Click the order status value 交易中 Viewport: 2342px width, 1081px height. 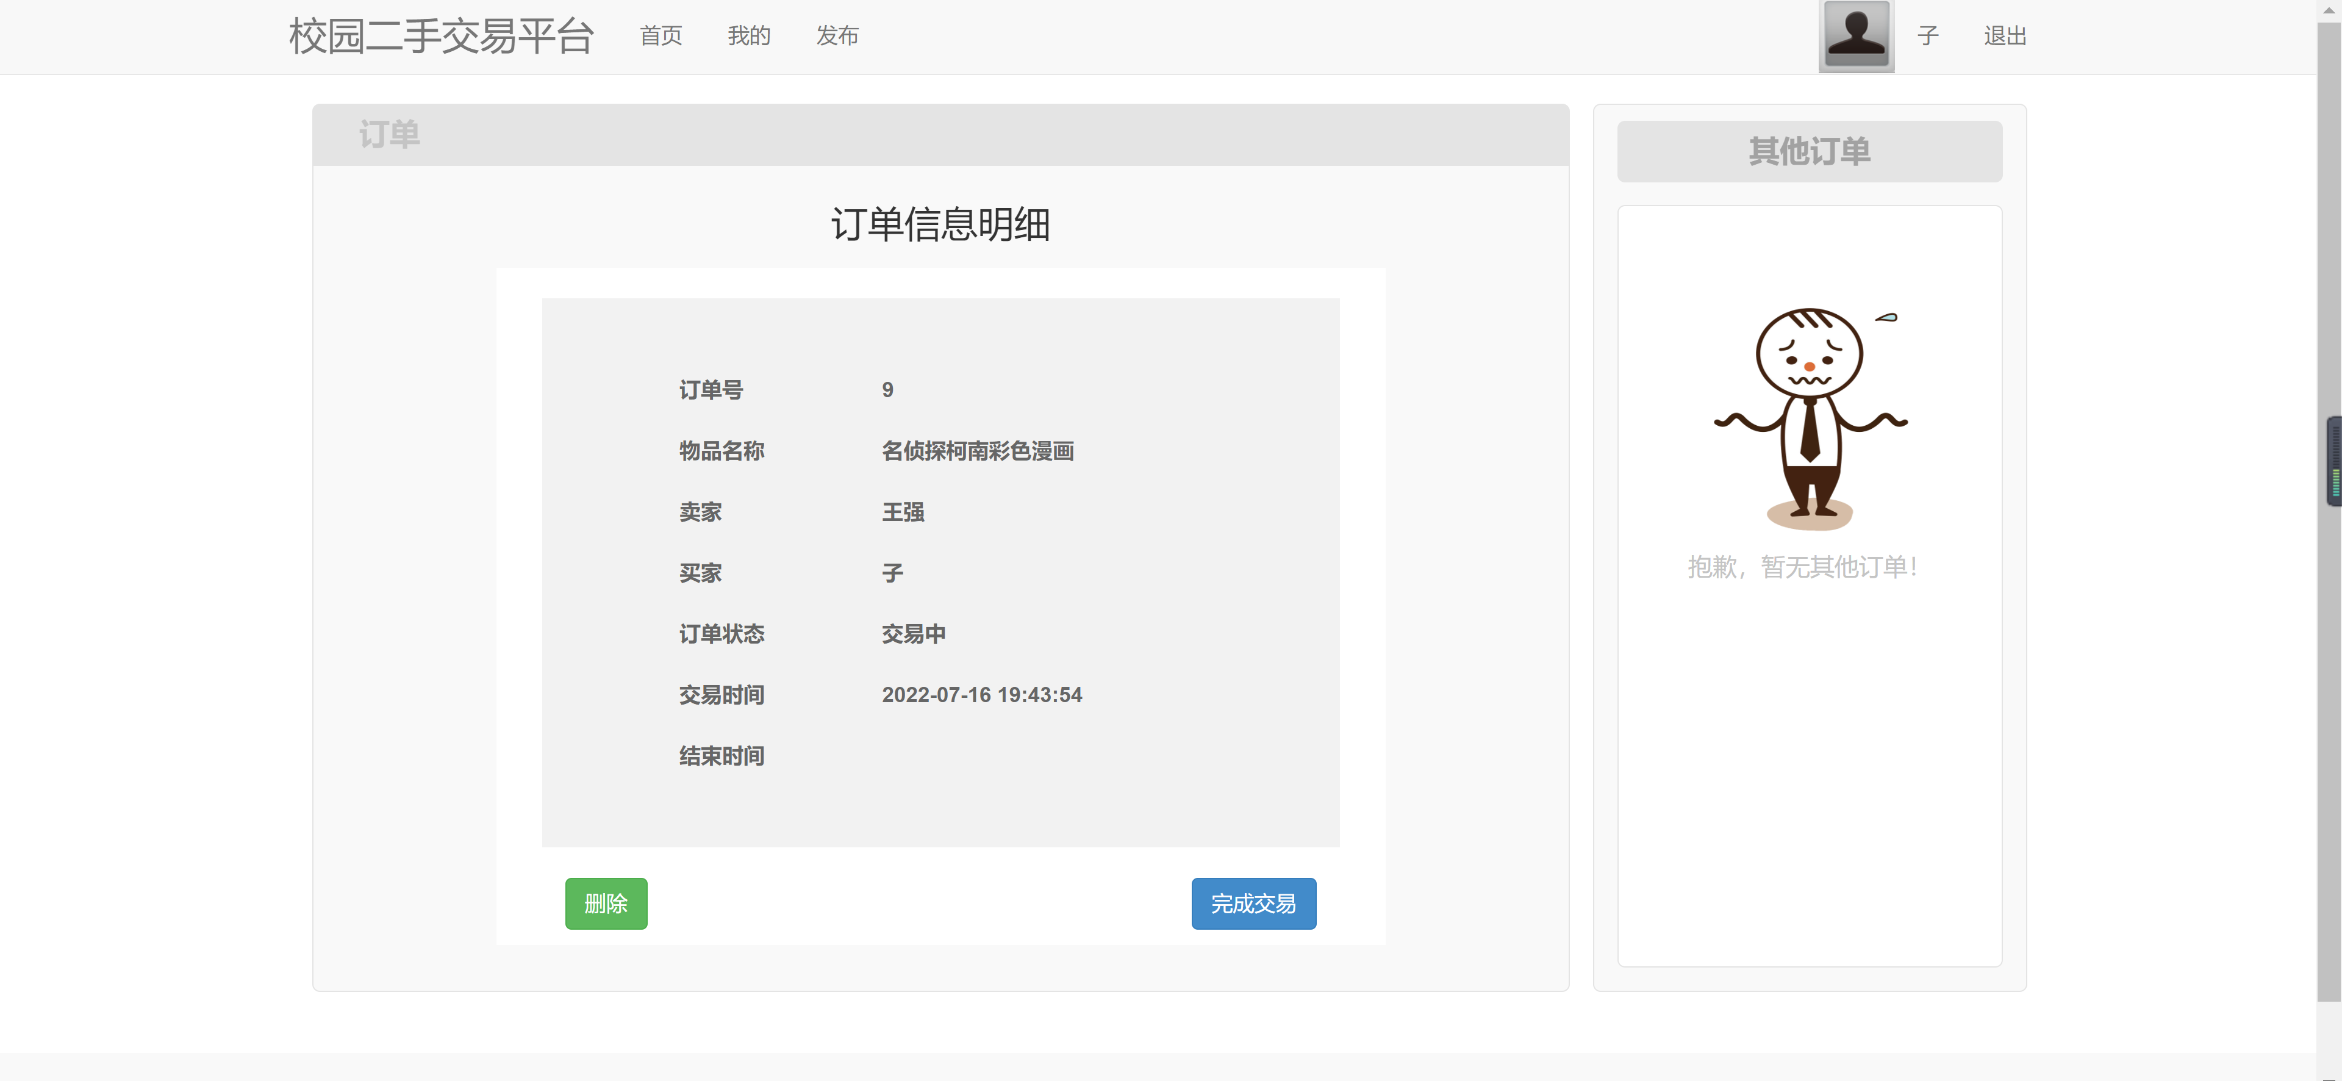point(913,634)
